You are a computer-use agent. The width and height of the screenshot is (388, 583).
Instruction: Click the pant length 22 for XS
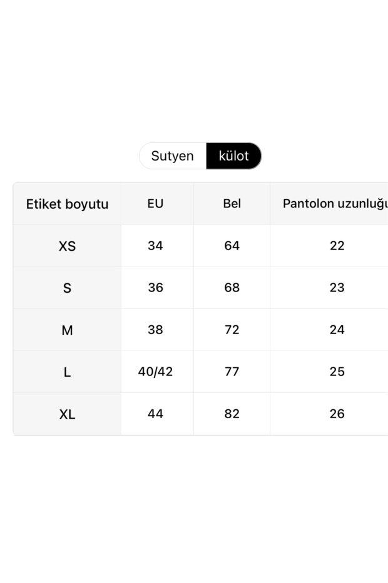[x=337, y=246]
